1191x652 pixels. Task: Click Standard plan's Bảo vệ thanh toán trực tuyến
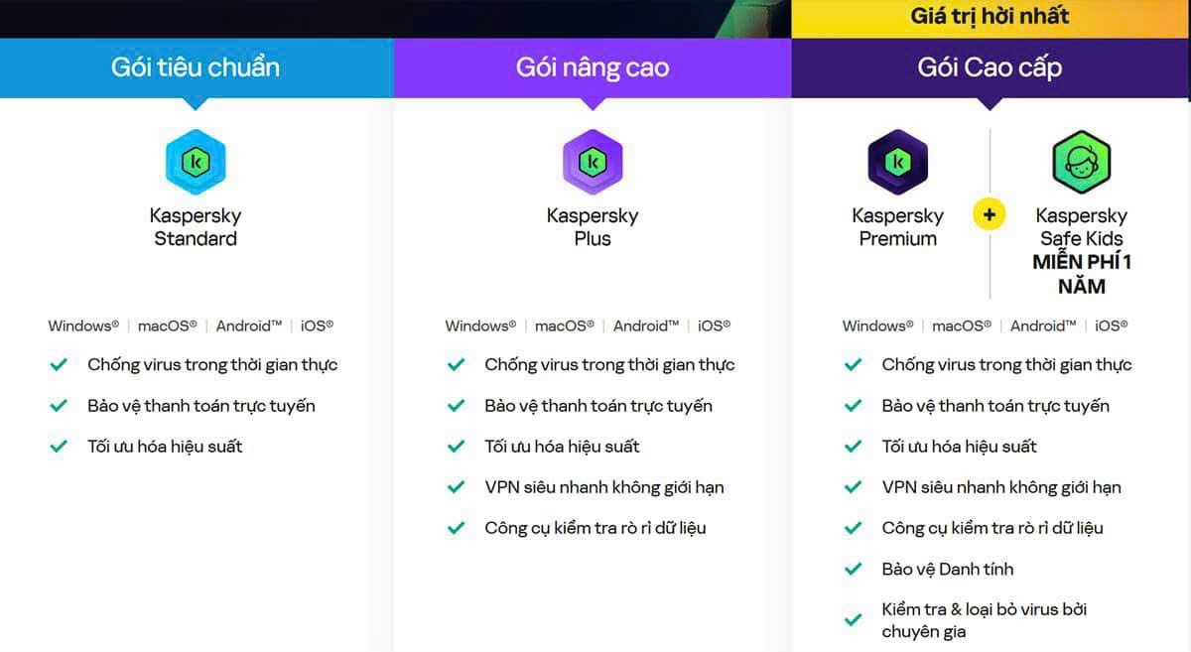click(x=201, y=406)
